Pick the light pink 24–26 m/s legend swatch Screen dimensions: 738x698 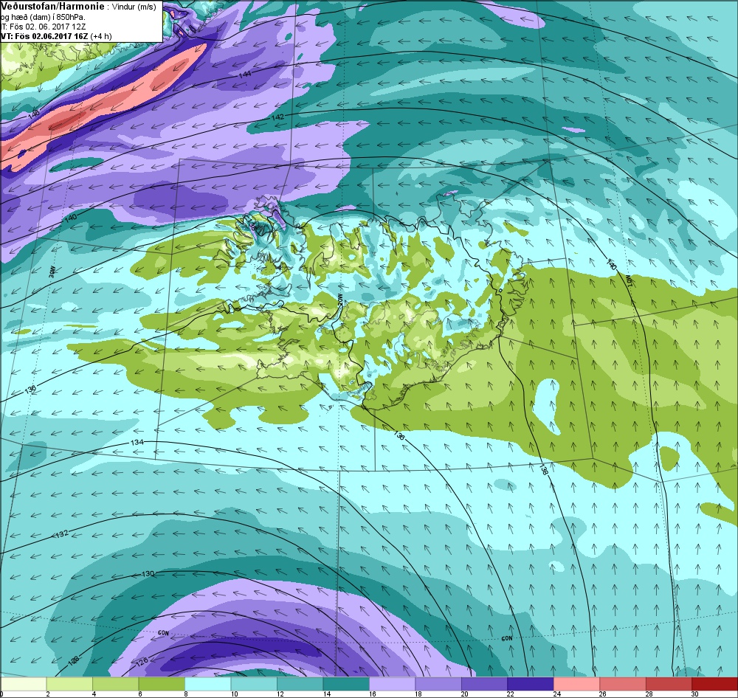click(x=577, y=684)
